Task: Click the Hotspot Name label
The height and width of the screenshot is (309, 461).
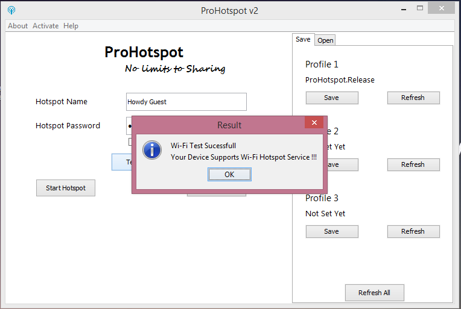Action: pyautogui.click(x=62, y=102)
